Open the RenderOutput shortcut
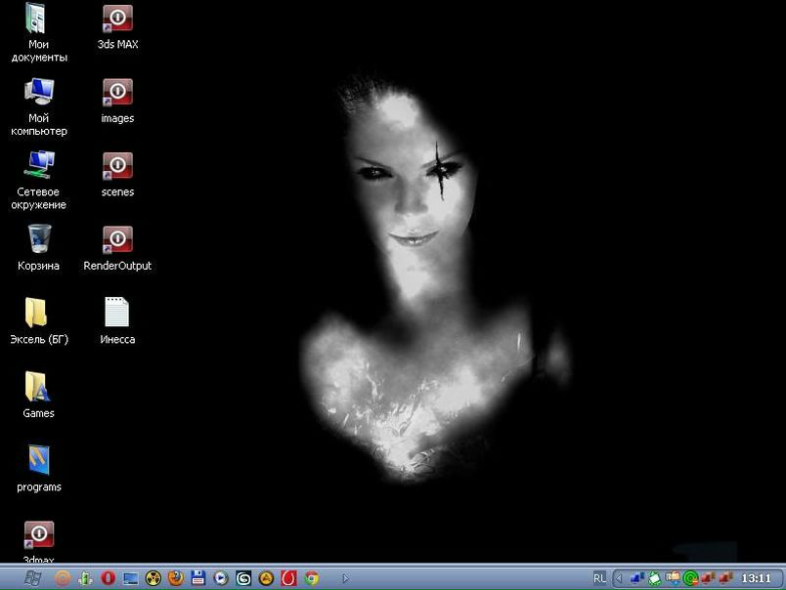The height and width of the screenshot is (590, 786). click(117, 240)
